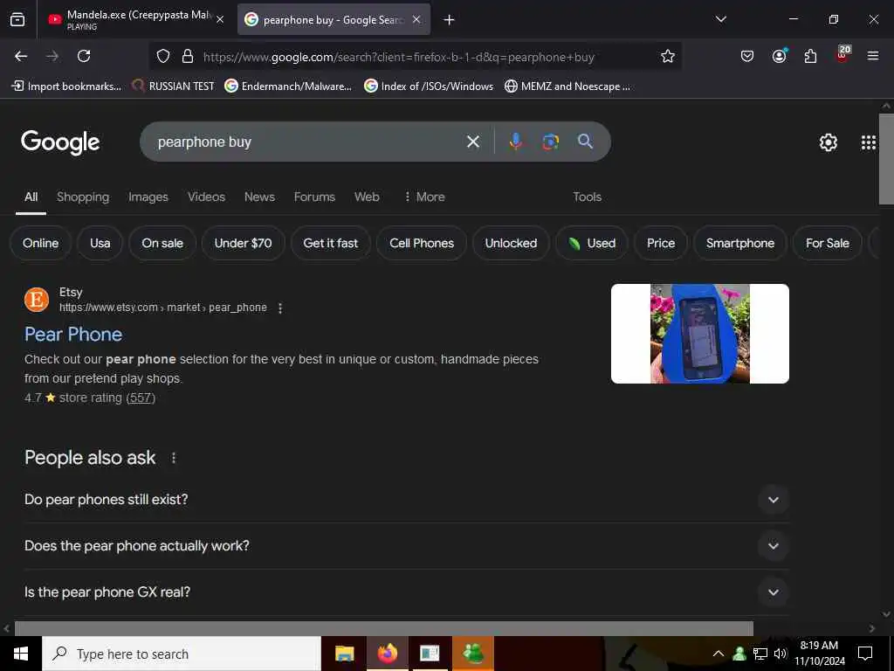Image resolution: width=894 pixels, height=671 pixels.
Task: Switch to the Shopping results tab
Action: (x=83, y=197)
